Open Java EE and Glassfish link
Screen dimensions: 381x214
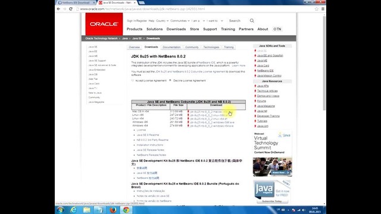270,55
